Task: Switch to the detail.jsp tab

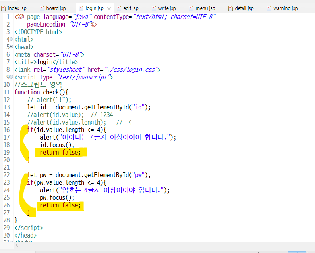Action: pyautogui.click(x=241, y=8)
